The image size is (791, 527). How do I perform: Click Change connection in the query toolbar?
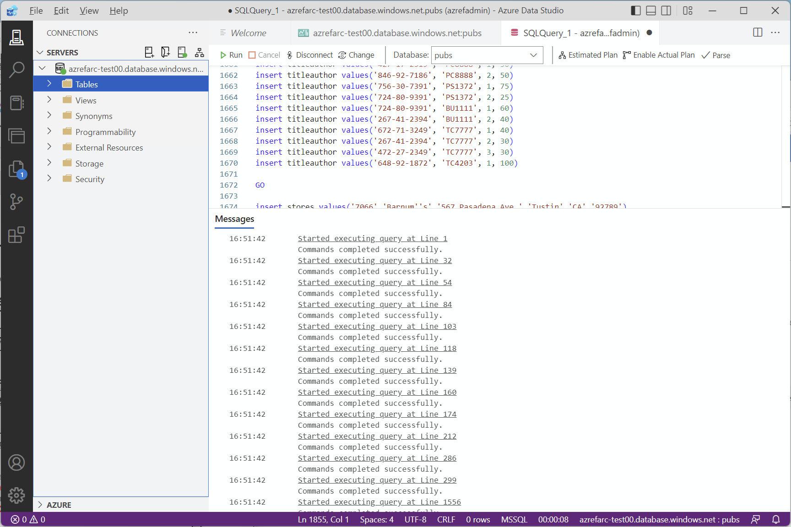[356, 55]
